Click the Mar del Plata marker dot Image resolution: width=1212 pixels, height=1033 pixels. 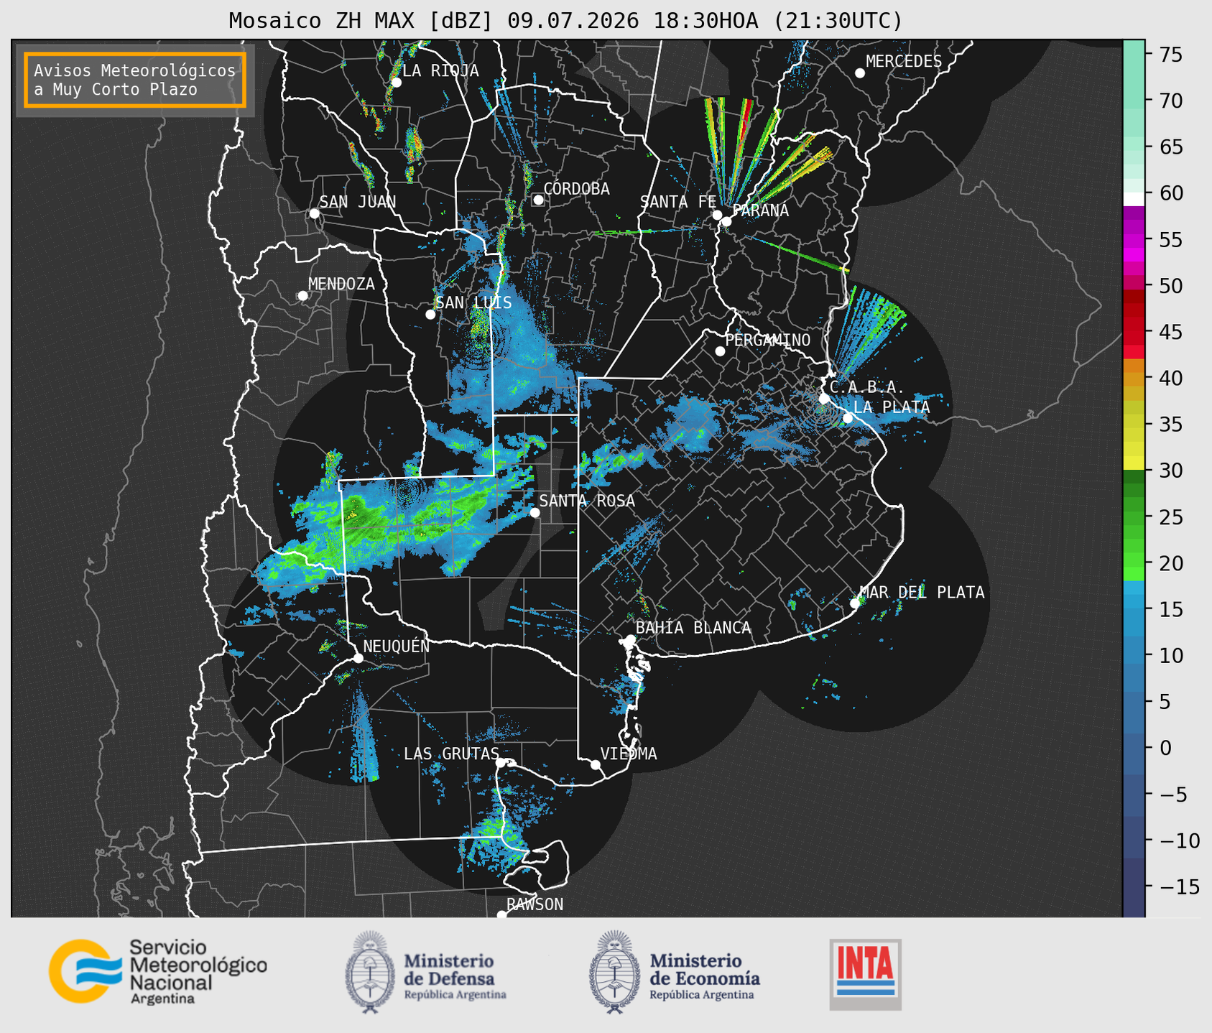click(x=855, y=603)
